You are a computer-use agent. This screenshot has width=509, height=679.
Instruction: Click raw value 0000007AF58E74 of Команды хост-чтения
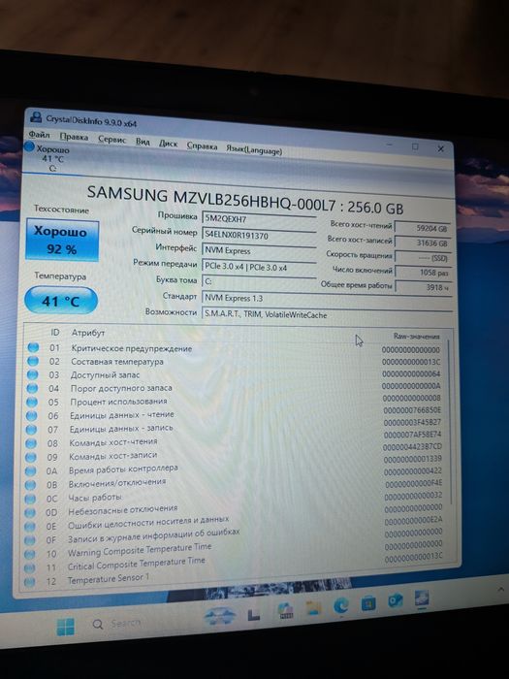[x=412, y=435]
